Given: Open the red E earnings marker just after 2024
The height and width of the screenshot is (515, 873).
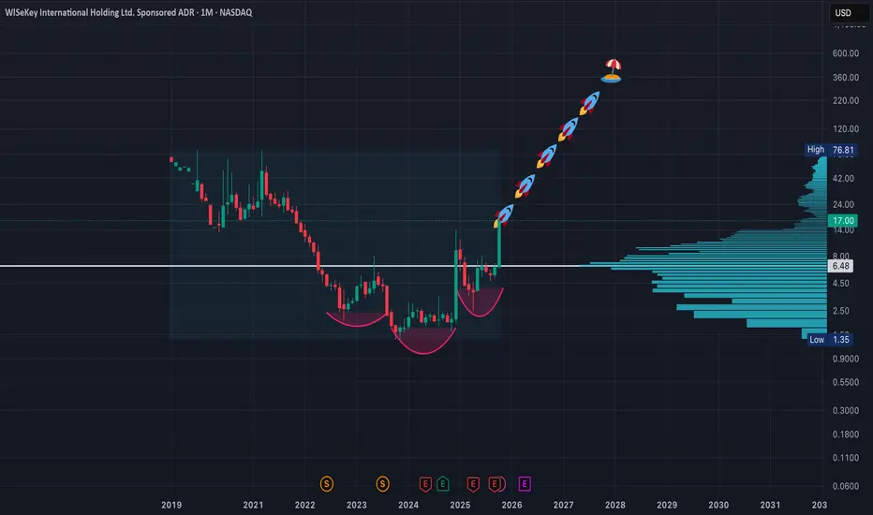Looking at the screenshot, I should (425, 484).
